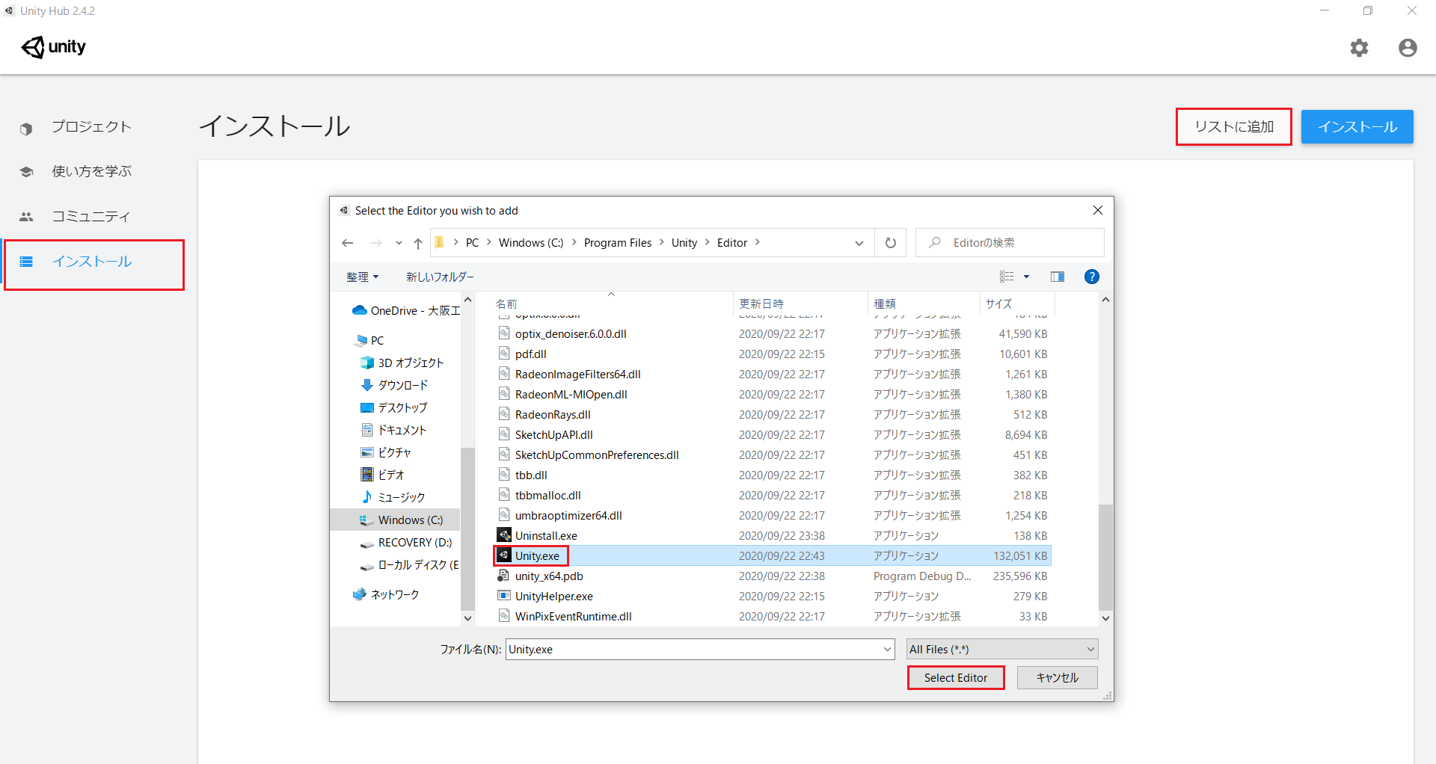Screen dimensions: 1436x764
Task: Open the account profile icon
Action: tap(1408, 48)
